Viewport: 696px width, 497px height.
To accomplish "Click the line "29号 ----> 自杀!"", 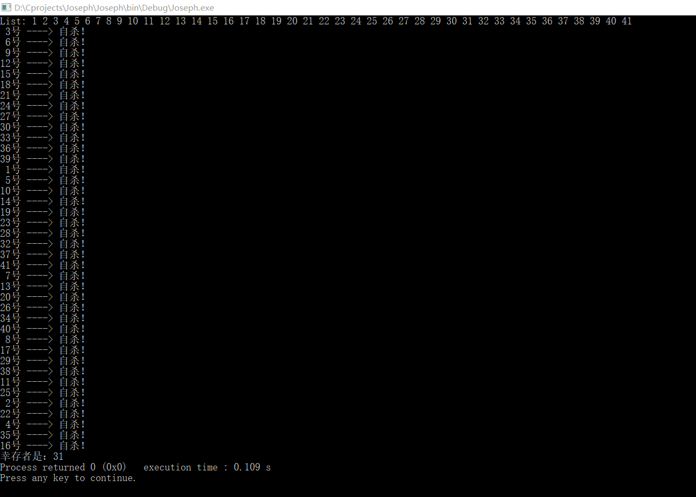I will tap(43, 361).
